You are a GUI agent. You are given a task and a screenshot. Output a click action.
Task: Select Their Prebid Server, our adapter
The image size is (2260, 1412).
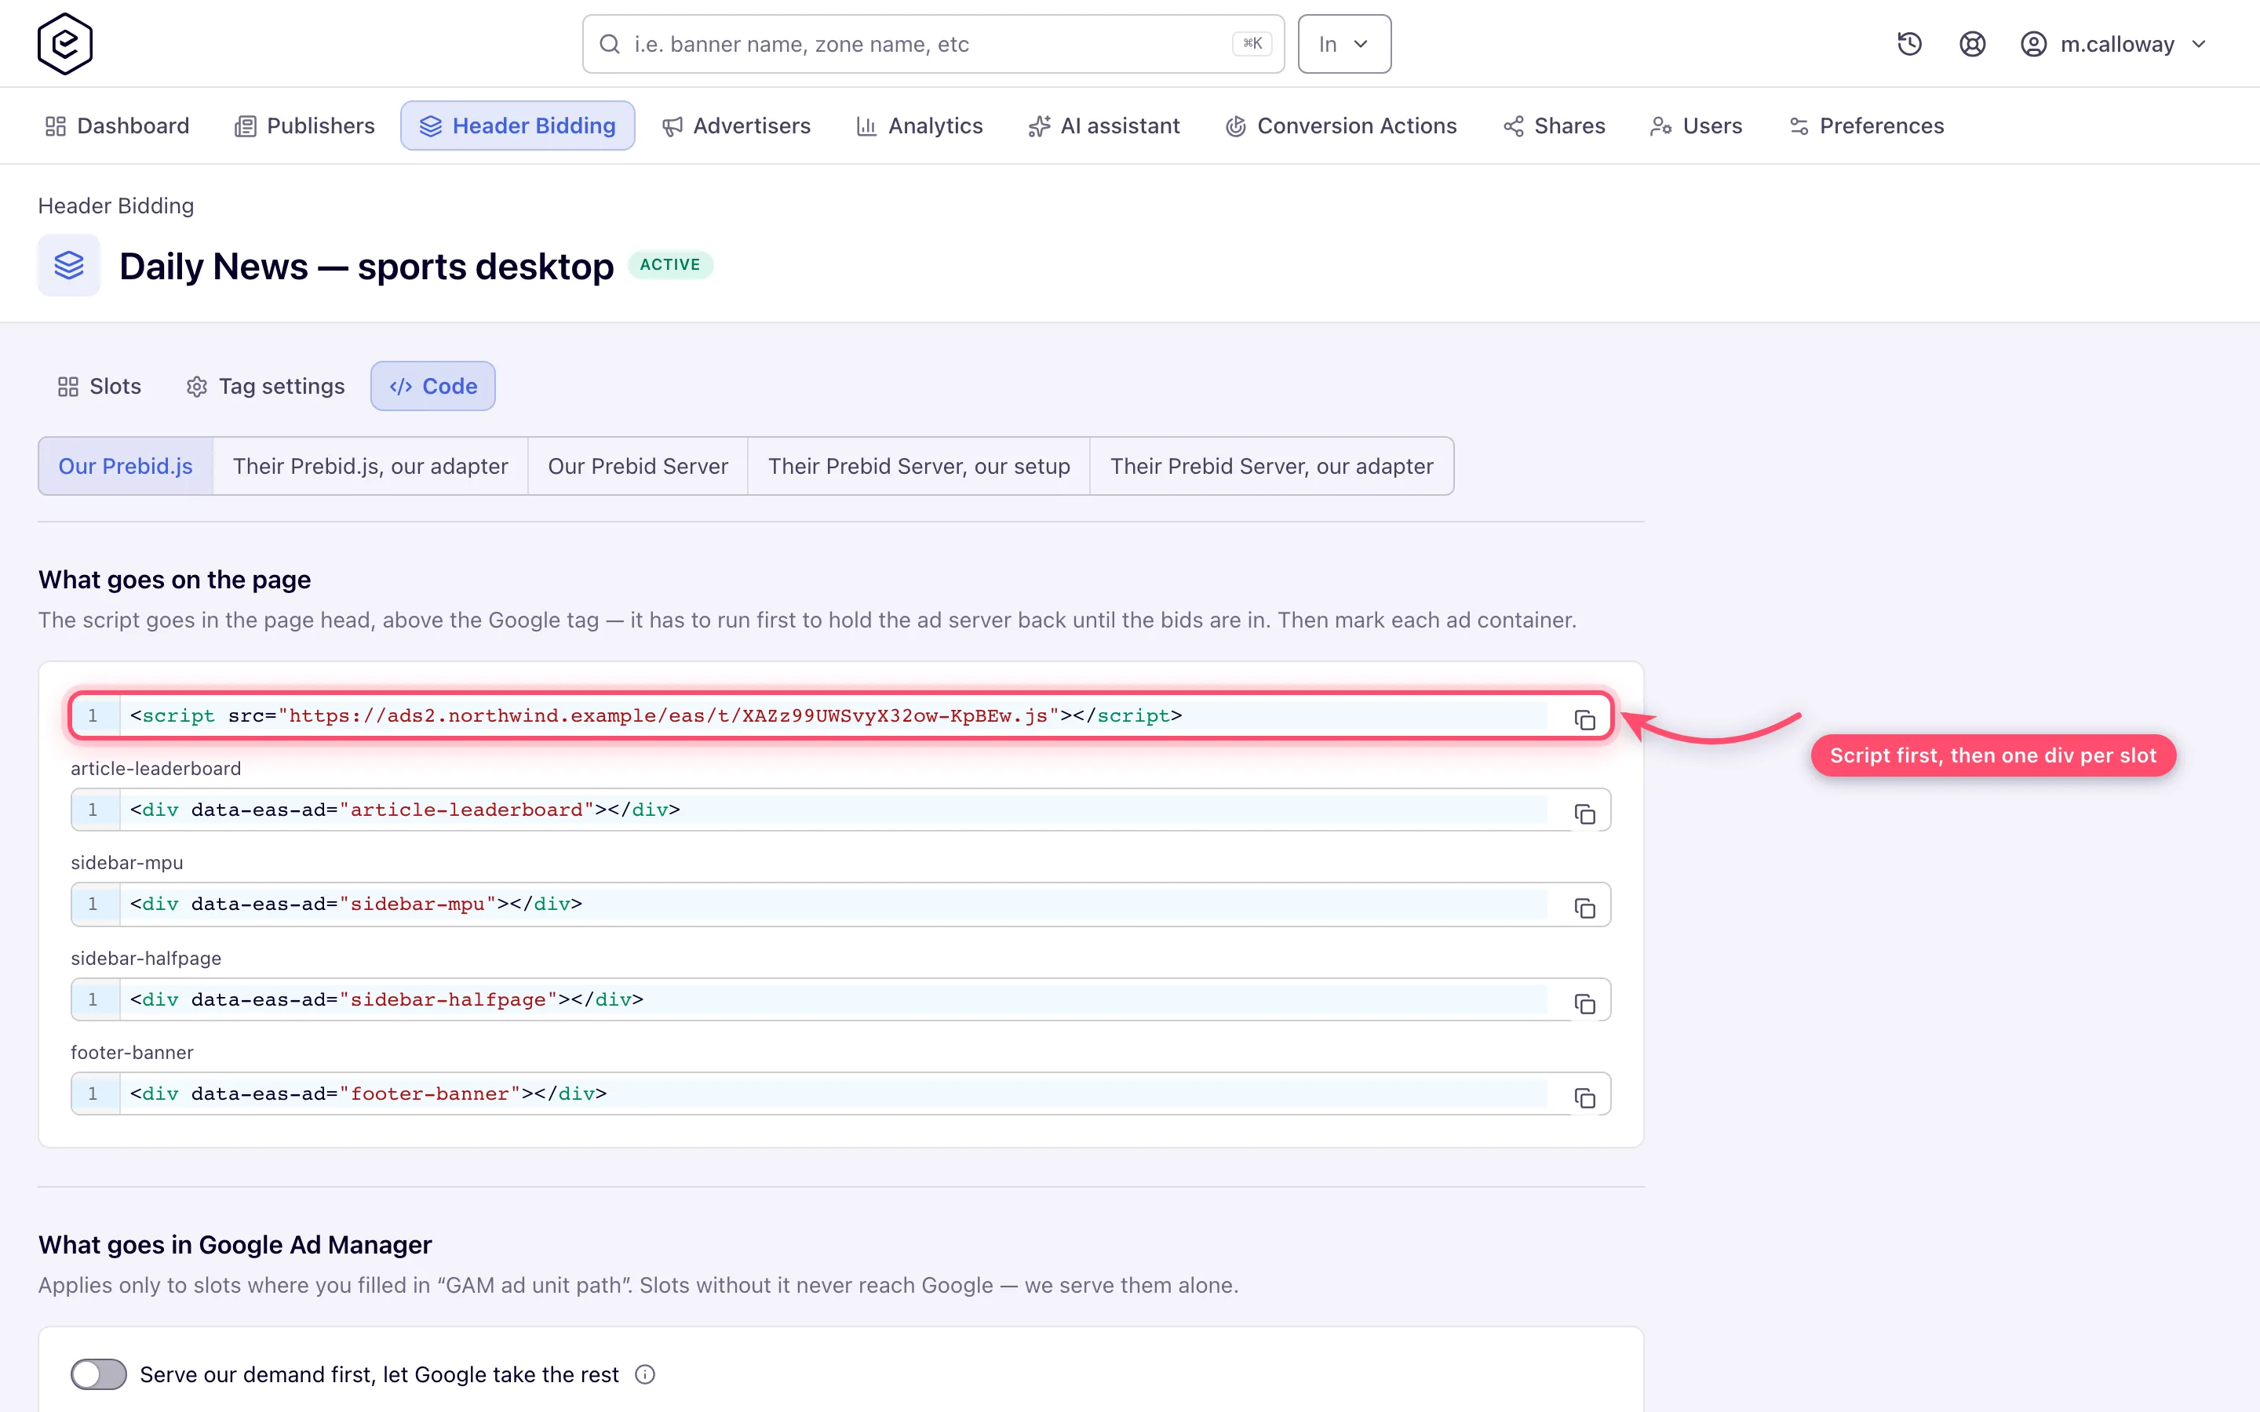click(x=1271, y=466)
